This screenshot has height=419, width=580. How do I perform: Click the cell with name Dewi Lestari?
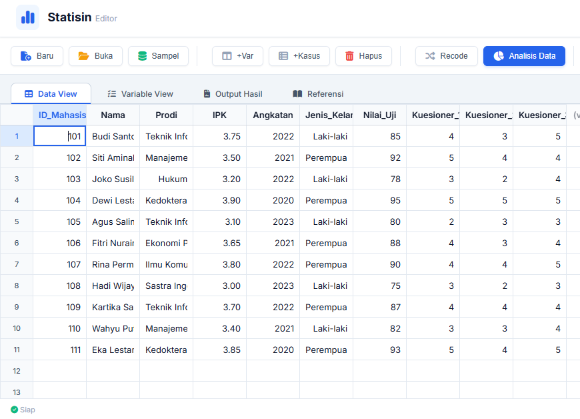pos(113,200)
